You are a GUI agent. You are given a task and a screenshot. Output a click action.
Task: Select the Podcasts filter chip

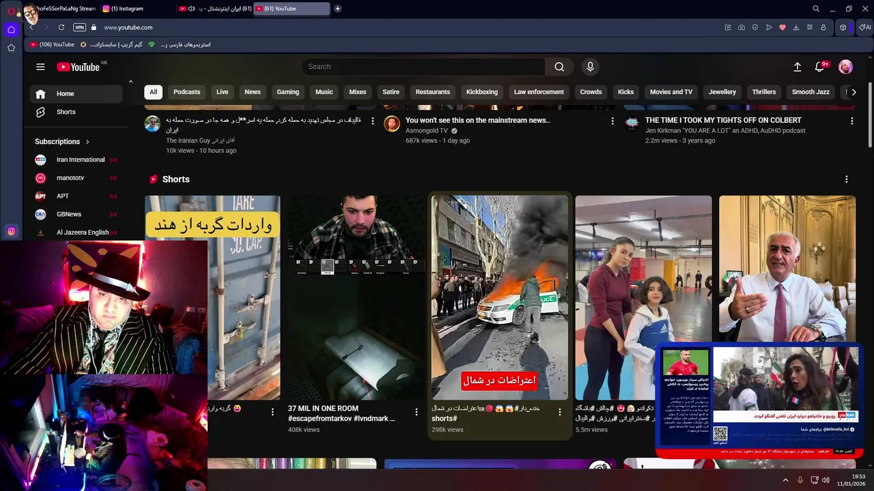[186, 92]
